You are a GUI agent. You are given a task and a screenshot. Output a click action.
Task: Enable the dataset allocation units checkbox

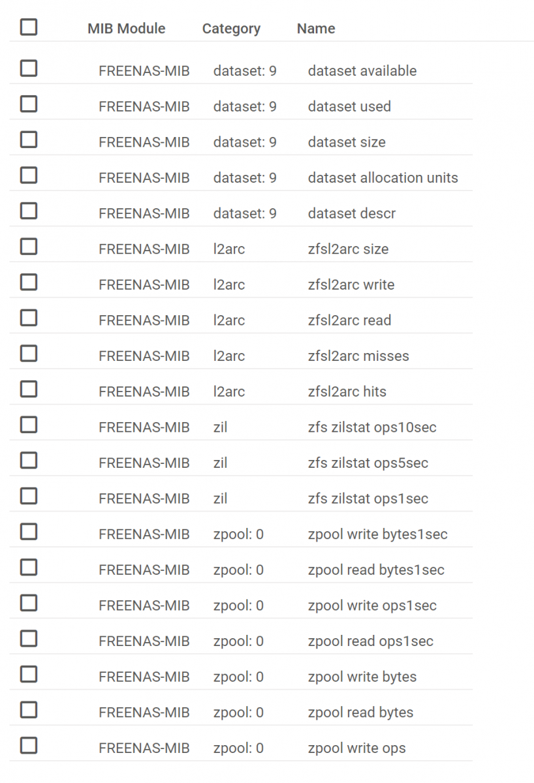[x=29, y=175]
